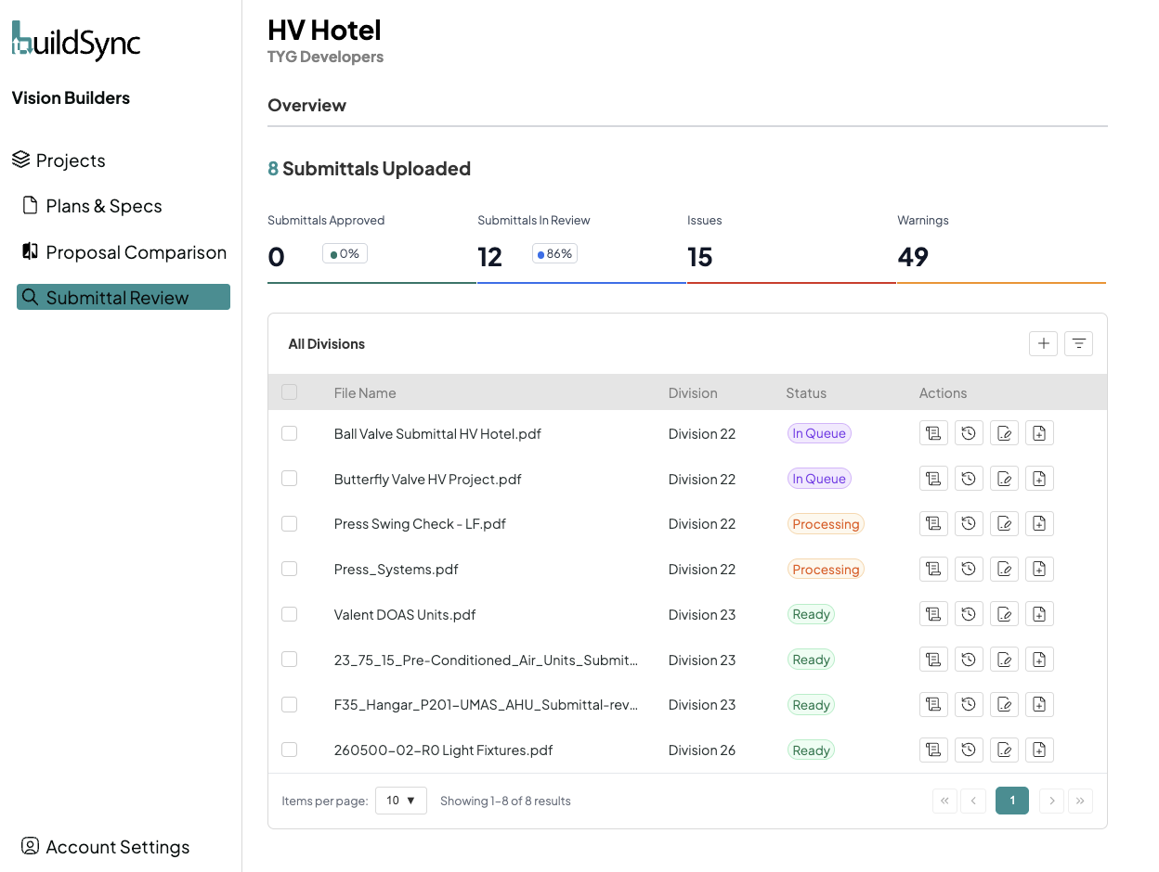Screen dimensions: 1159x872
Task: Click the history icon for Butterfly Valve HV Project
Action: [969, 478]
